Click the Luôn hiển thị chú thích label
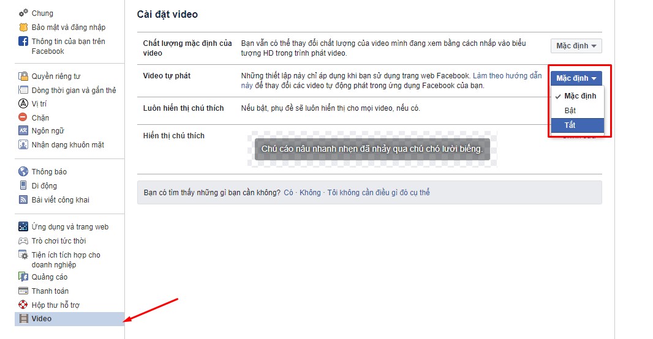The height and width of the screenshot is (339, 653). pyautogui.click(x=183, y=108)
